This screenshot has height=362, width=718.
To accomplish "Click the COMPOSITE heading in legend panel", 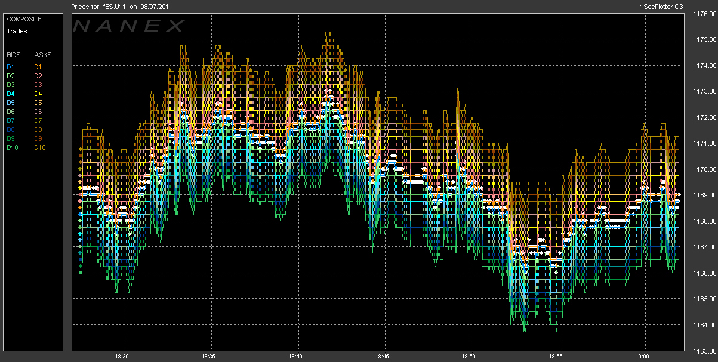I will coord(24,18).
